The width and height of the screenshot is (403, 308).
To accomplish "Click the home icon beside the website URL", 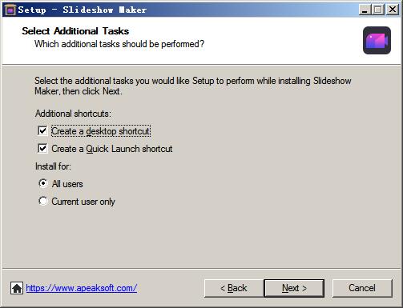I will pyautogui.click(x=17, y=288).
